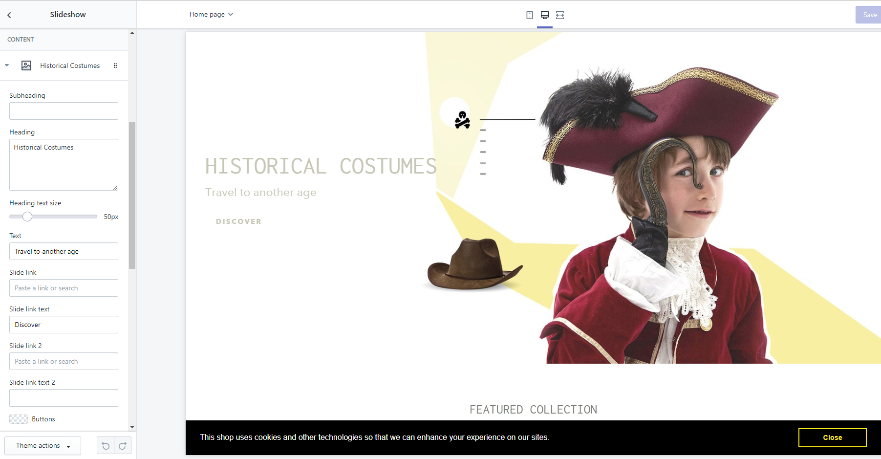Open the Home page dropdown
This screenshot has width=881, height=459.
tap(211, 15)
